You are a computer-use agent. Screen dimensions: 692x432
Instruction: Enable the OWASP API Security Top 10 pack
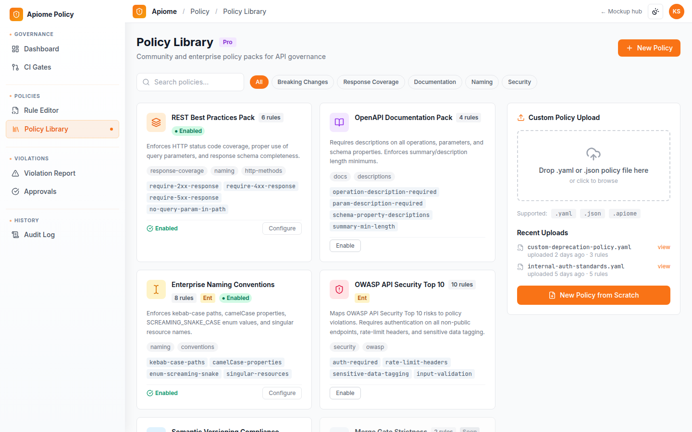[345, 393]
